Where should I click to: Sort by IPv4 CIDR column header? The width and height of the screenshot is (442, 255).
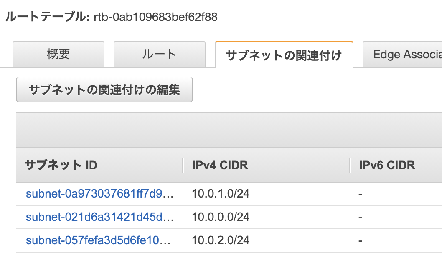click(x=220, y=165)
